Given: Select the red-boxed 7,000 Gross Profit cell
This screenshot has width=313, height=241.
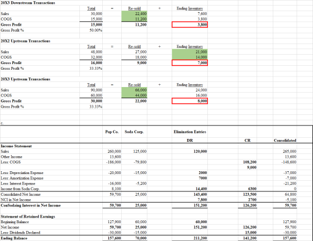Looking at the screenshot, I should click(x=189, y=63).
